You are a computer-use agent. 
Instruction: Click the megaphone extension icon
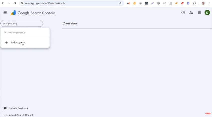pyautogui.click(x=128, y=3)
